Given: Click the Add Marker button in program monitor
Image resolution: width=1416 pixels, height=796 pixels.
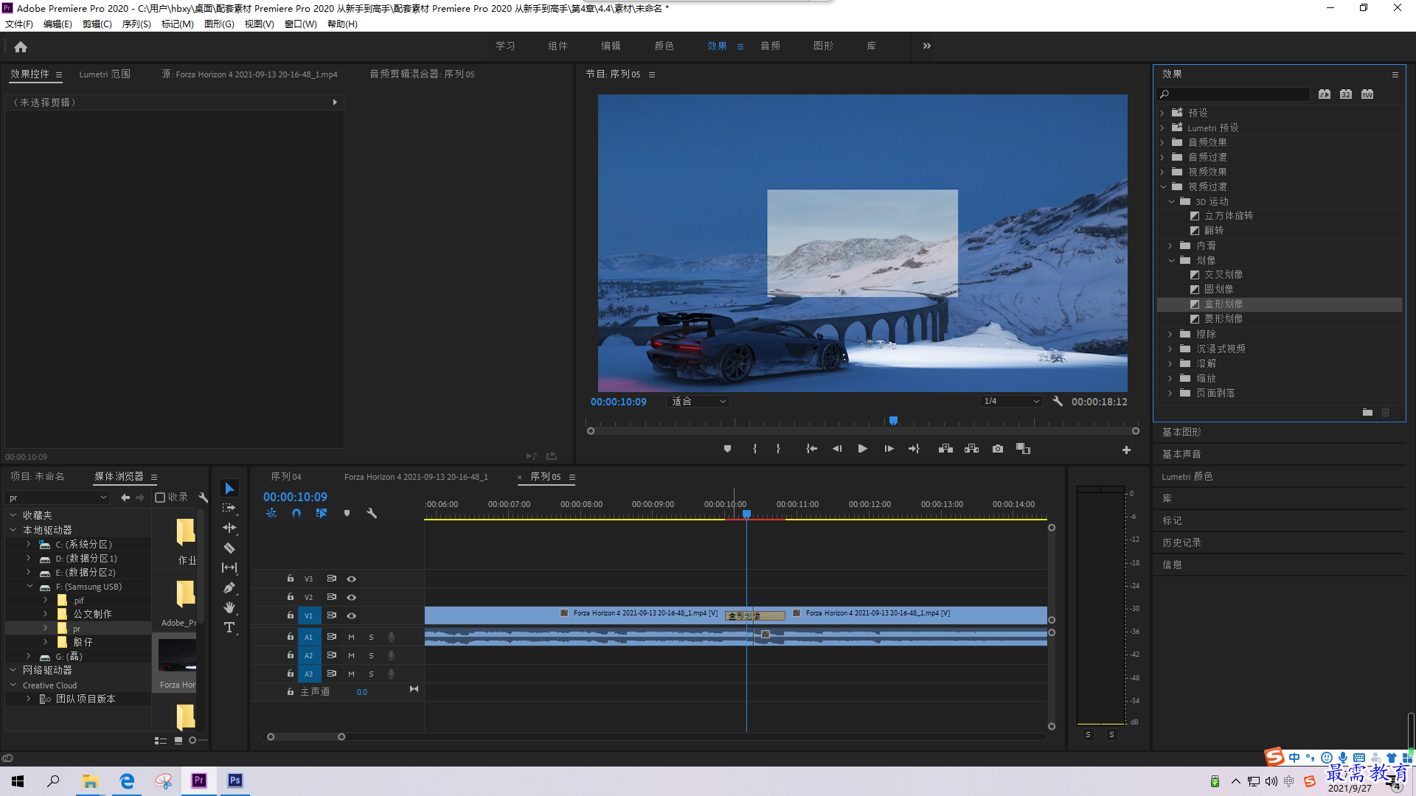Looking at the screenshot, I should coord(727,449).
